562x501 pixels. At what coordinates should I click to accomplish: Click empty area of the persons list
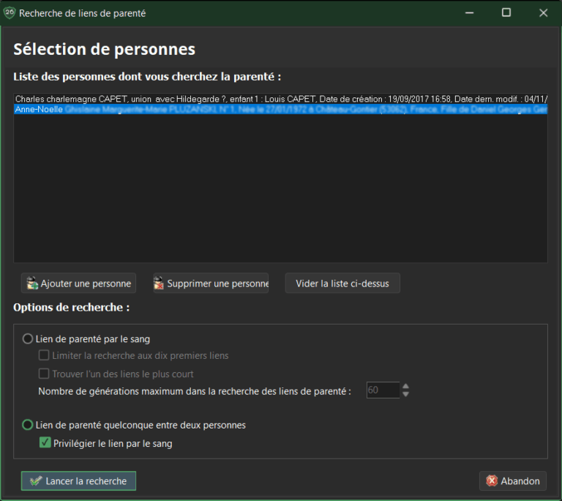278,190
